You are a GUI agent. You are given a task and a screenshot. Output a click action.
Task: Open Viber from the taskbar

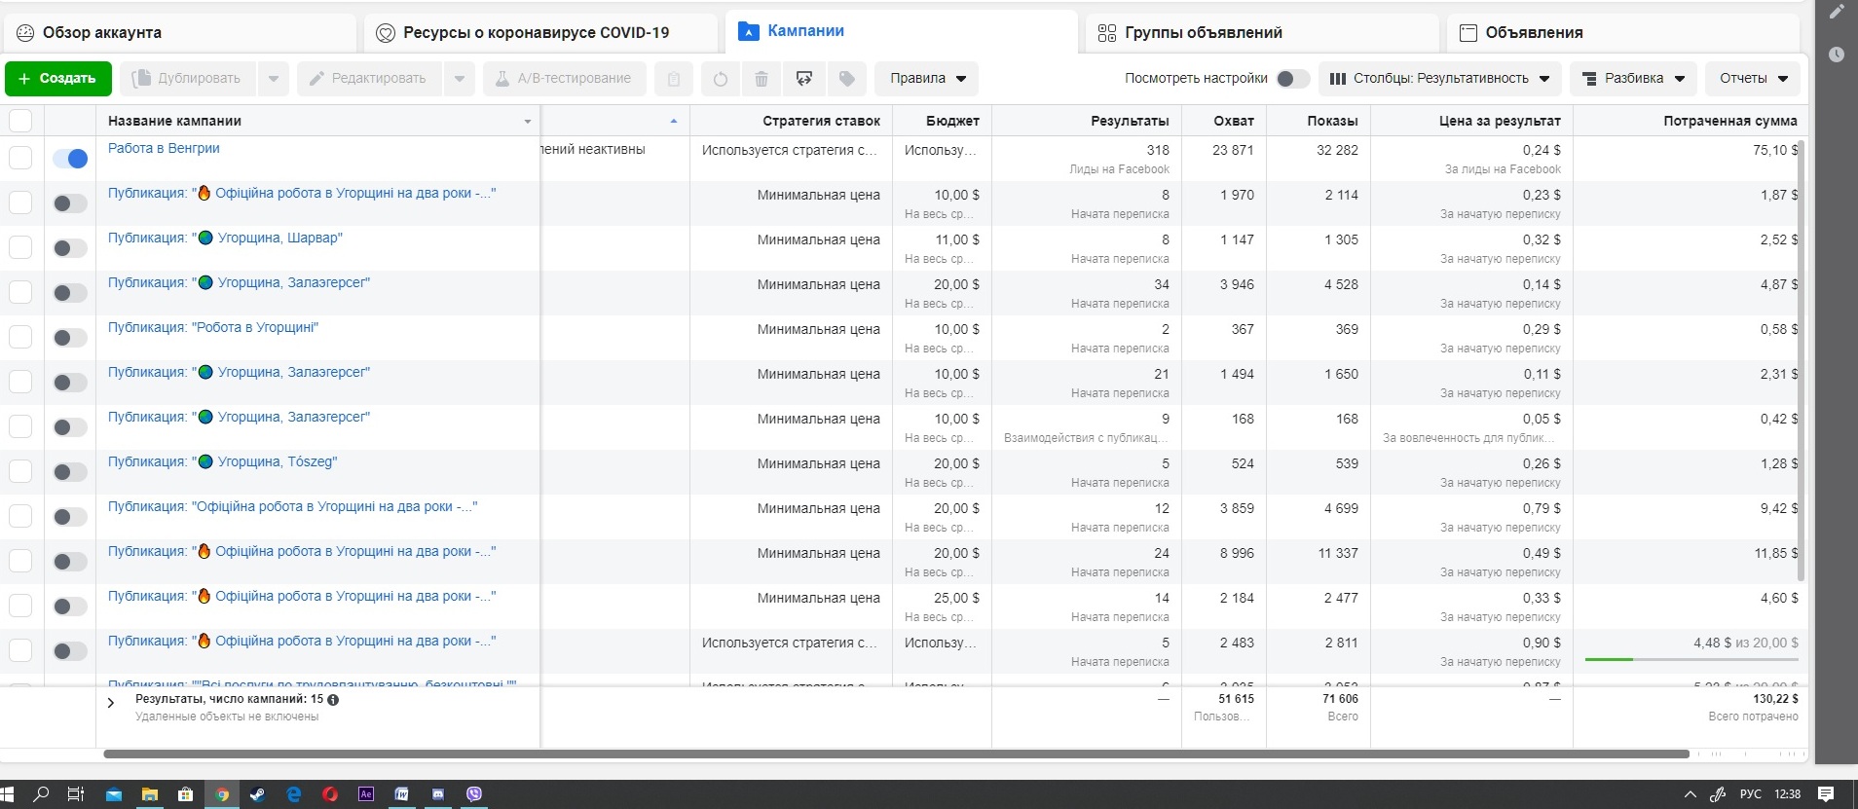point(474,794)
